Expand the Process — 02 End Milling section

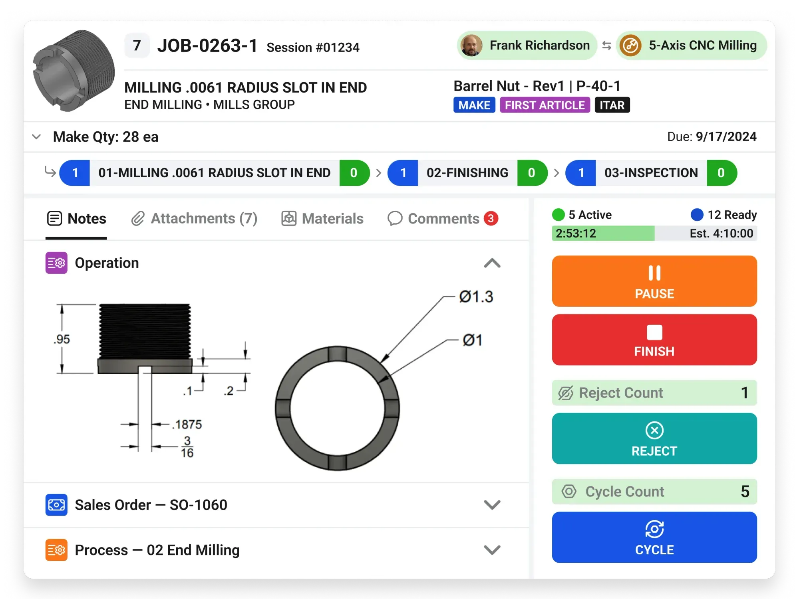pyautogui.click(x=492, y=550)
